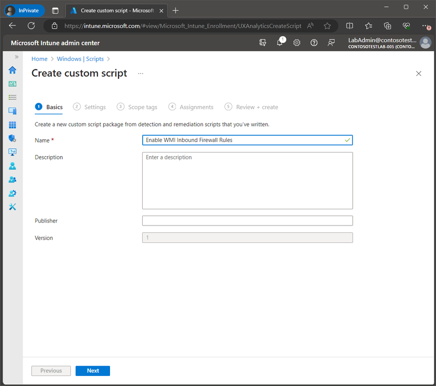Click the Previous button
The image size is (436, 386).
51,371
